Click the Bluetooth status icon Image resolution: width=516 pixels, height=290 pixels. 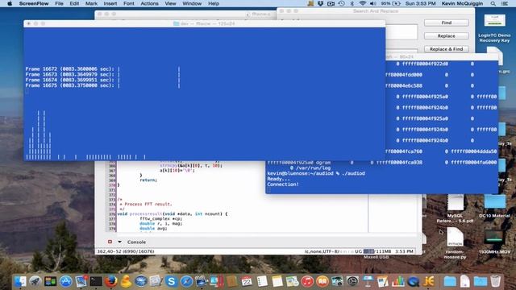pyautogui.click(x=352, y=3)
